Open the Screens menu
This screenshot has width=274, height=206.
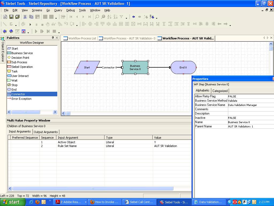click(x=37, y=10)
